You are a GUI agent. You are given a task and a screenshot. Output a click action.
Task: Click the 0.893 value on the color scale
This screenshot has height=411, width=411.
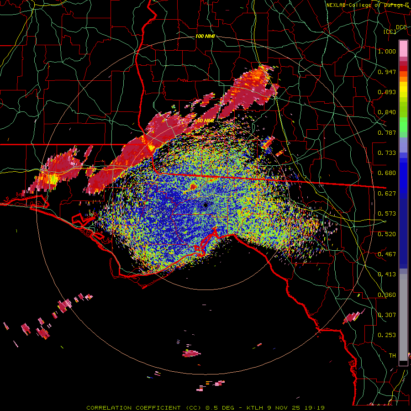point(387,92)
